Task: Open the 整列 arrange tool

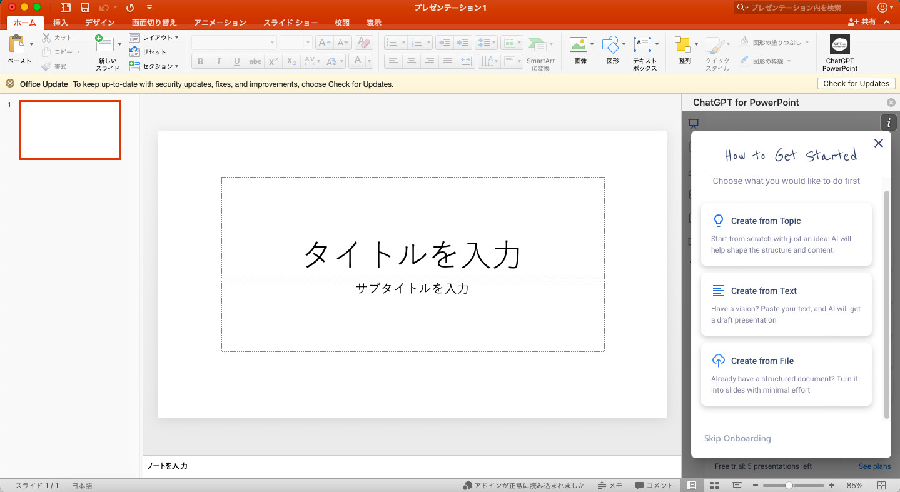Action: [682, 44]
